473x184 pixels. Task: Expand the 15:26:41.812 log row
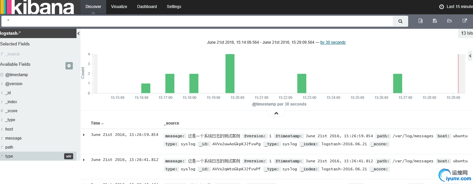point(84,160)
